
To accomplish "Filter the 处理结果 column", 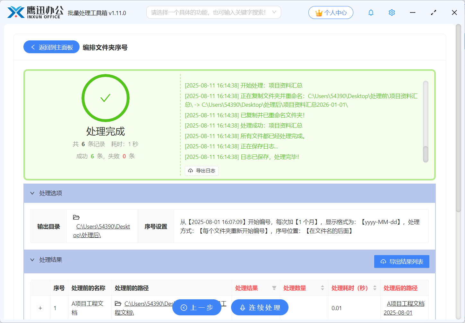I will pos(274,288).
